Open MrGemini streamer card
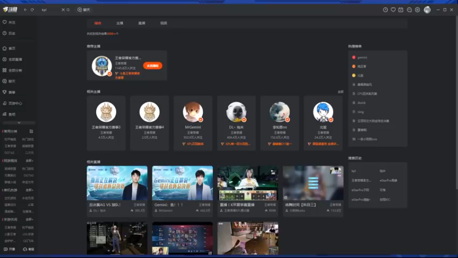The image size is (458, 258). tap(193, 123)
